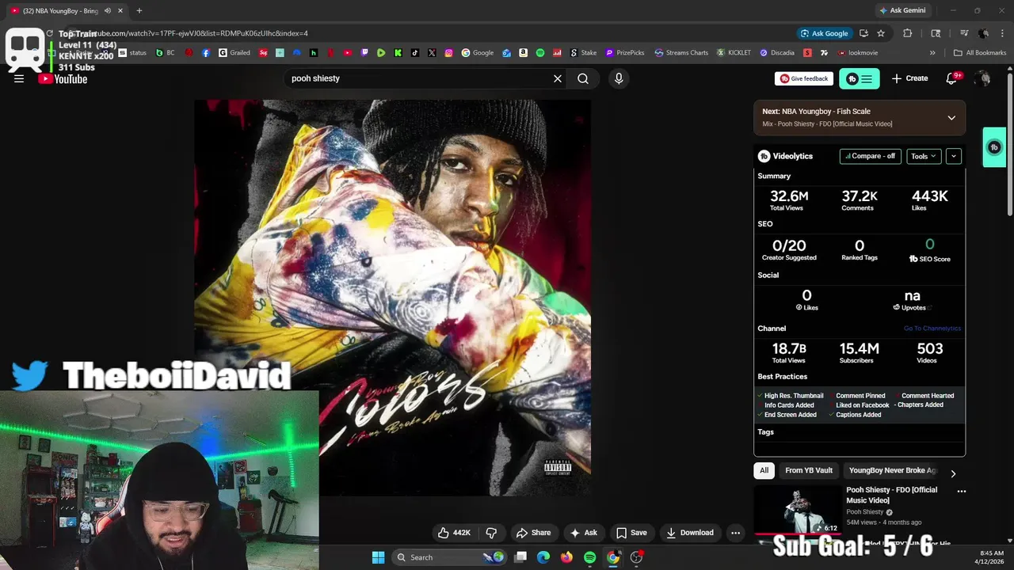1014x570 pixels.
Task: Clear the search box with the X icon
Action: 558,78
